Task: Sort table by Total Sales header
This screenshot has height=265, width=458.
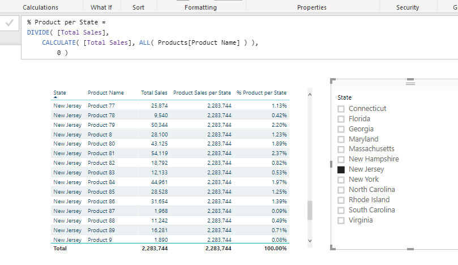Action: (x=154, y=93)
